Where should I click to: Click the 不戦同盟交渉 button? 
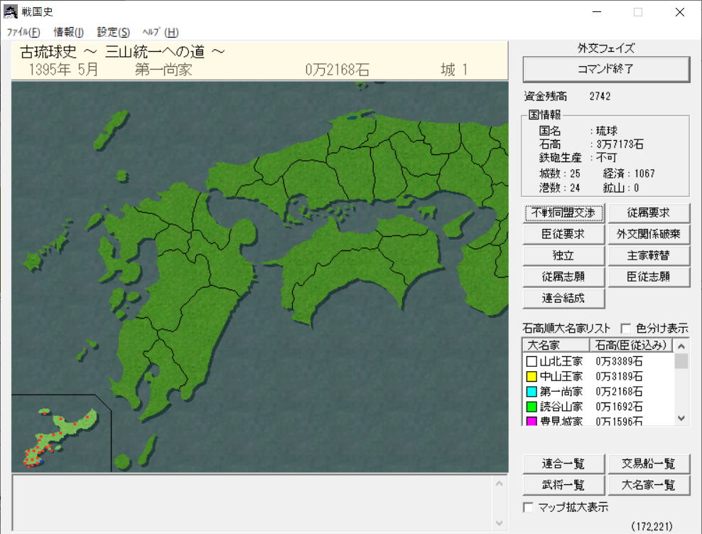point(563,213)
